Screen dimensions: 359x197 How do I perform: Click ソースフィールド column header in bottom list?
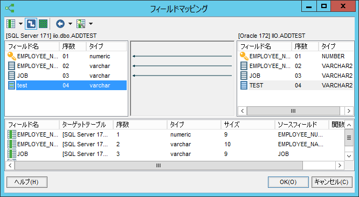coord(301,125)
